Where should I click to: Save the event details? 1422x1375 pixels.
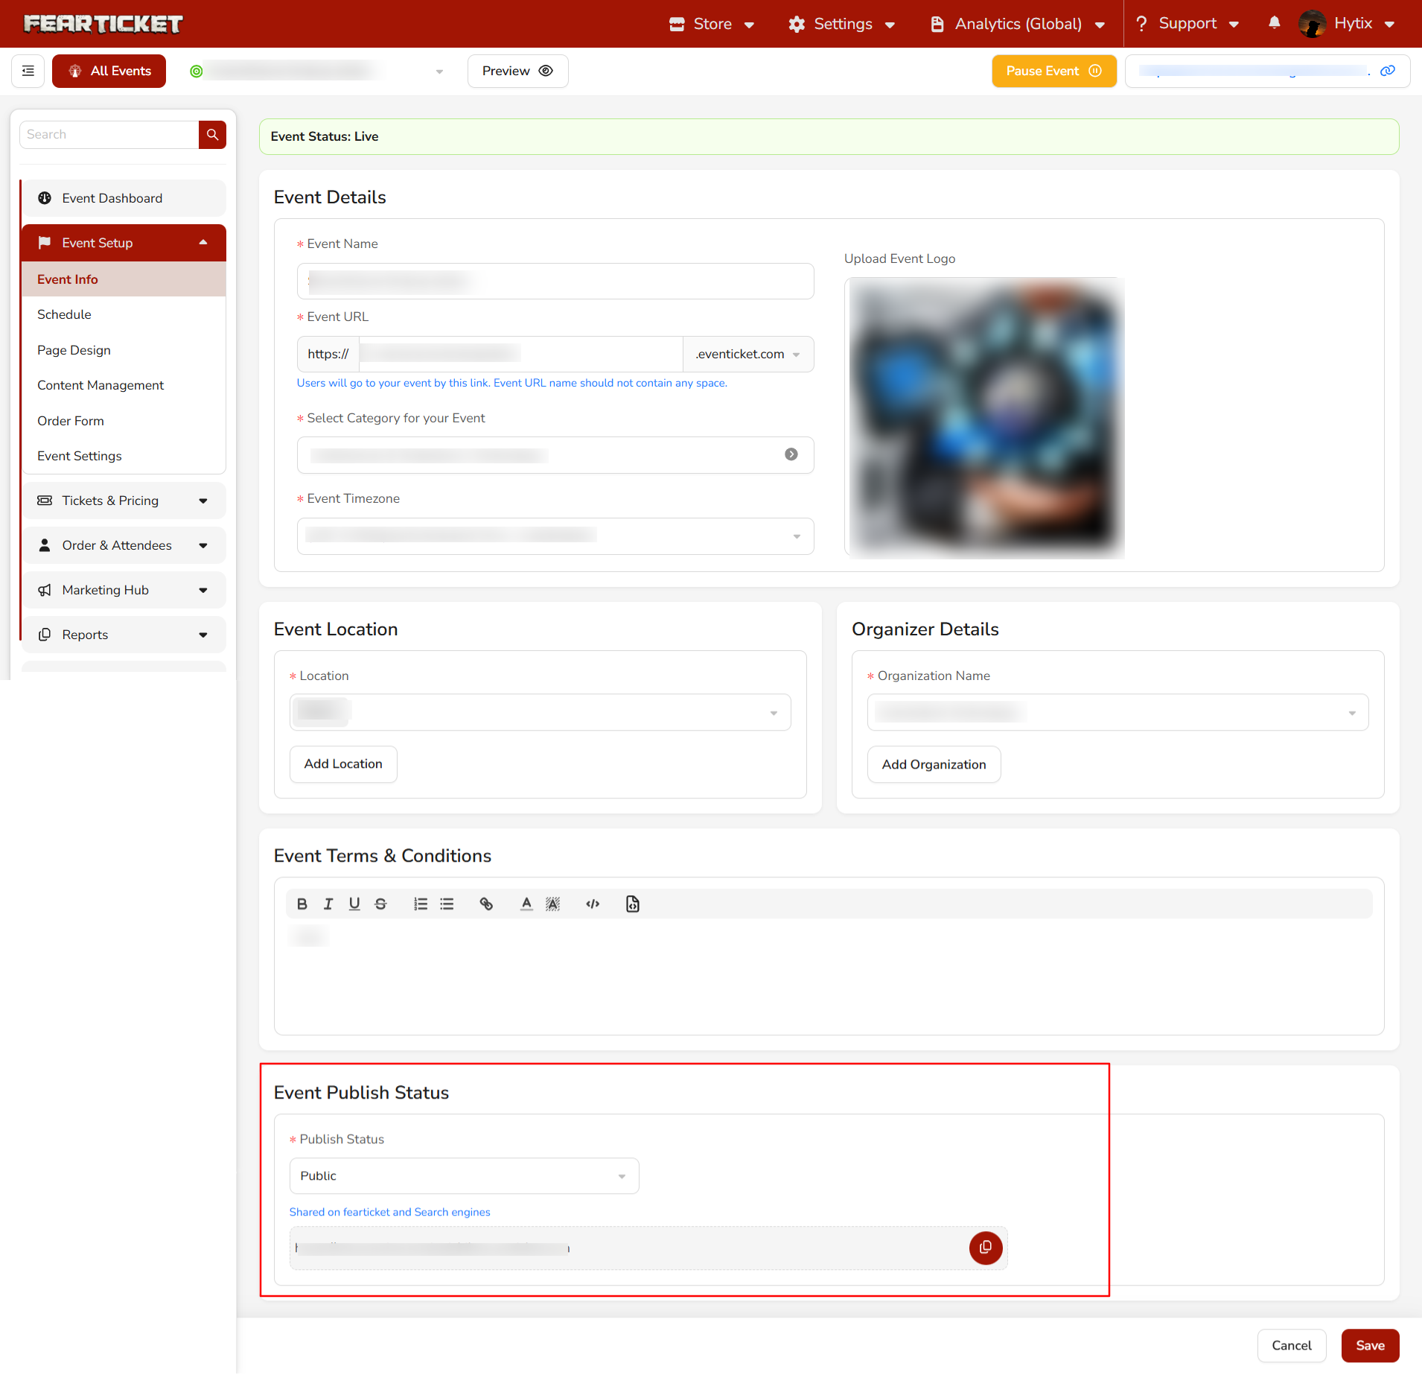click(x=1370, y=1345)
